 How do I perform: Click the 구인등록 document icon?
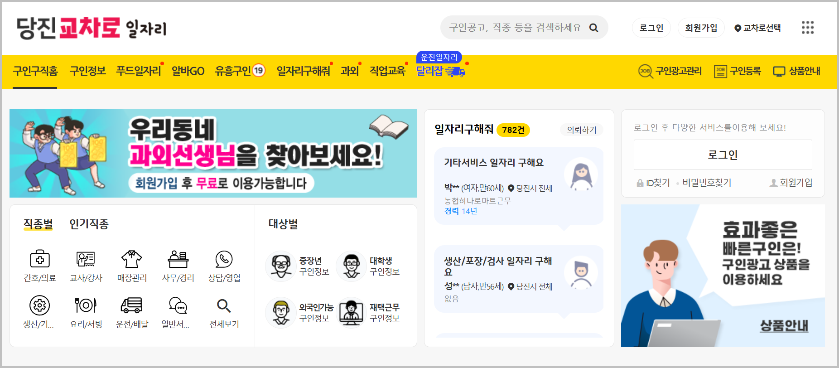pyautogui.click(x=720, y=71)
